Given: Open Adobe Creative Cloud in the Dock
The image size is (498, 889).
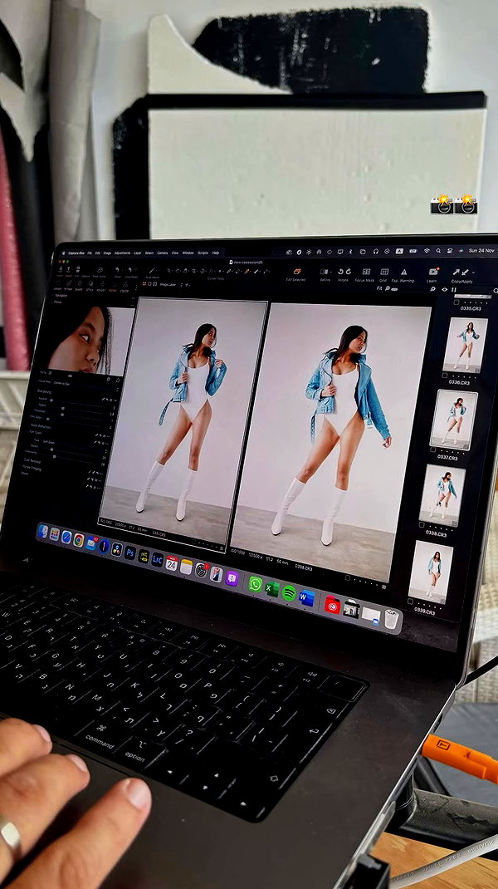Looking at the screenshot, I should tap(332, 604).
